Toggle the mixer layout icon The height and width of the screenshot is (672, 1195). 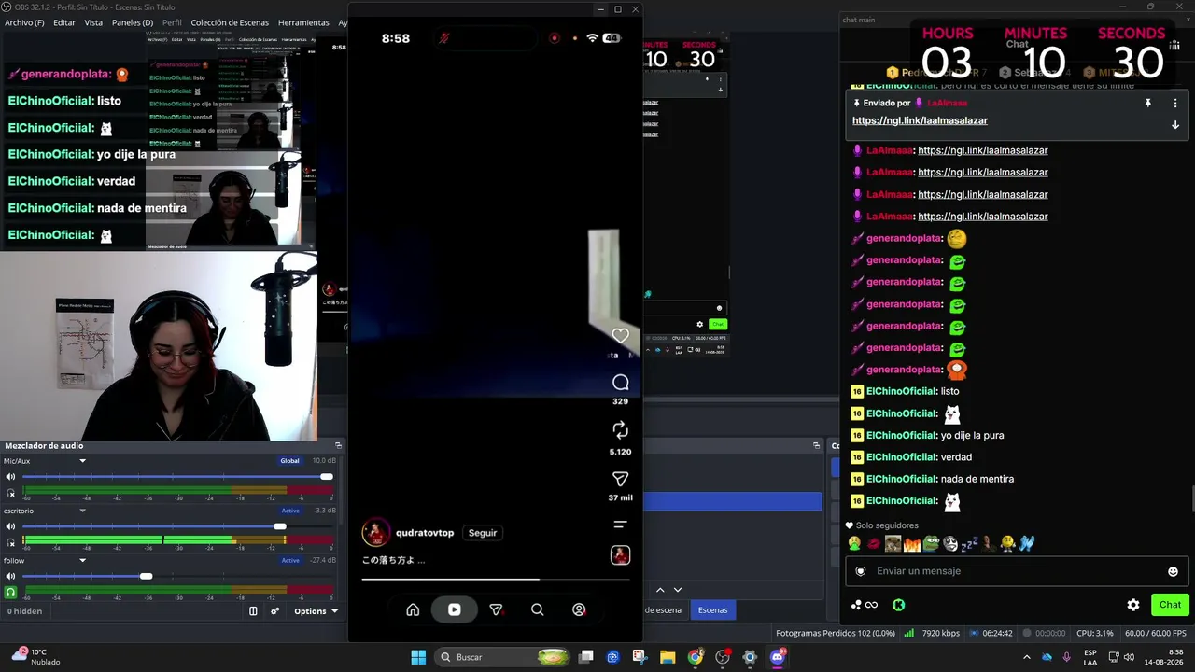[x=253, y=611]
